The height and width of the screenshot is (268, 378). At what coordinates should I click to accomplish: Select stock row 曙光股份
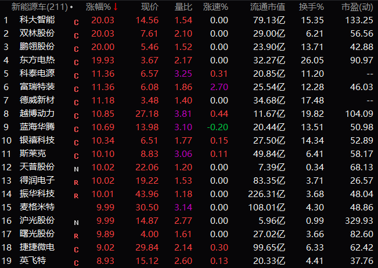[x=189, y=234]
